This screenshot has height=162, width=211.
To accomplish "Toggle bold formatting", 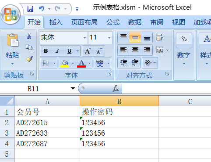I will (46, 51).
